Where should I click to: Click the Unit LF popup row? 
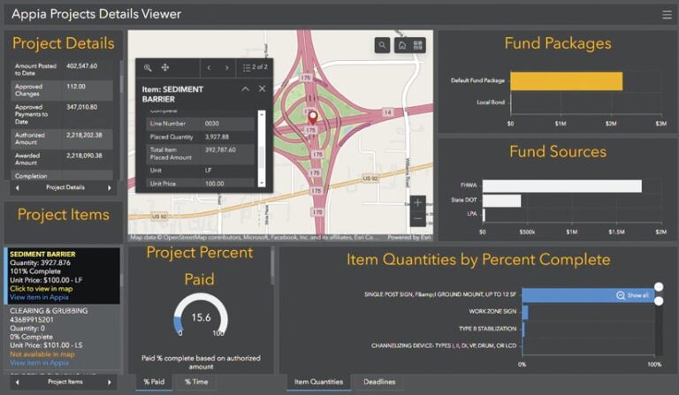point(200,171)
